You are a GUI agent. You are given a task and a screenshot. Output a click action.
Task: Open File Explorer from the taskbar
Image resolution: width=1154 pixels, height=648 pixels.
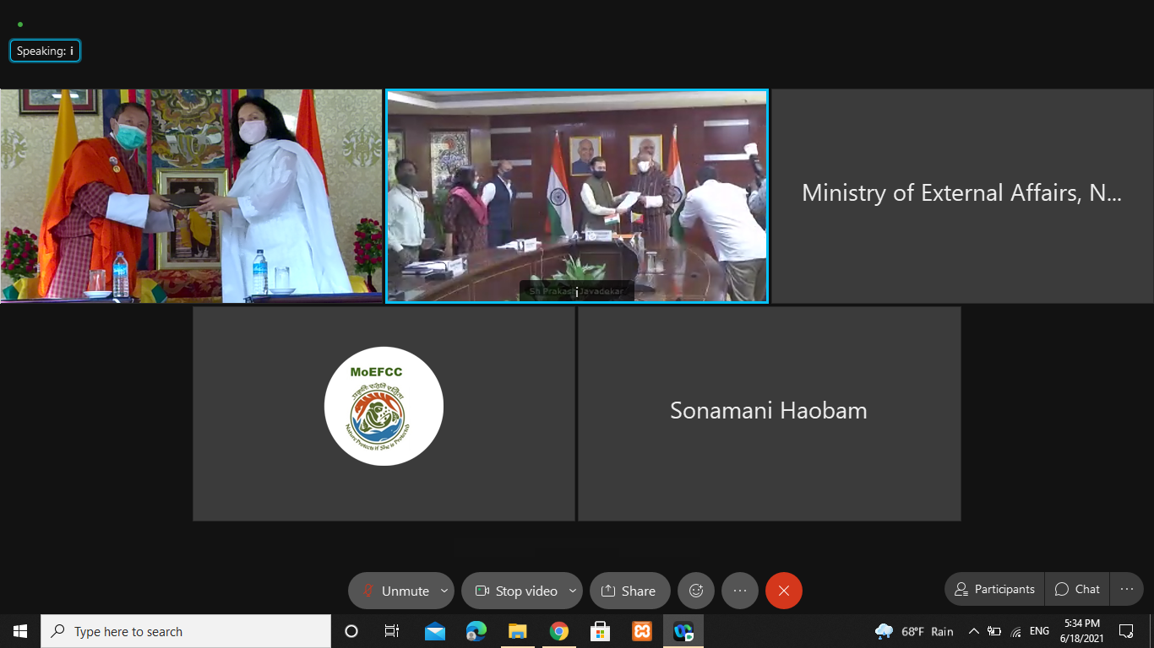[517, 631]
